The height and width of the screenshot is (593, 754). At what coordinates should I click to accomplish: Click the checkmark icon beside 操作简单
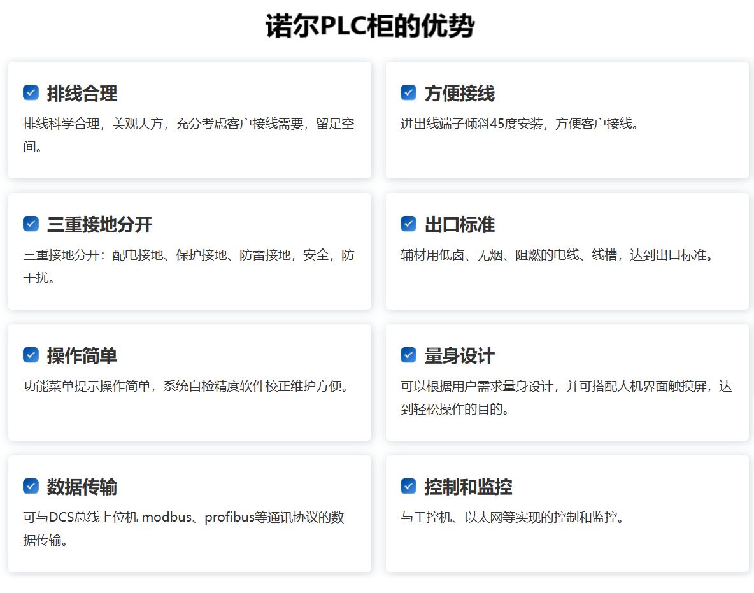click(x=31, y=355)
